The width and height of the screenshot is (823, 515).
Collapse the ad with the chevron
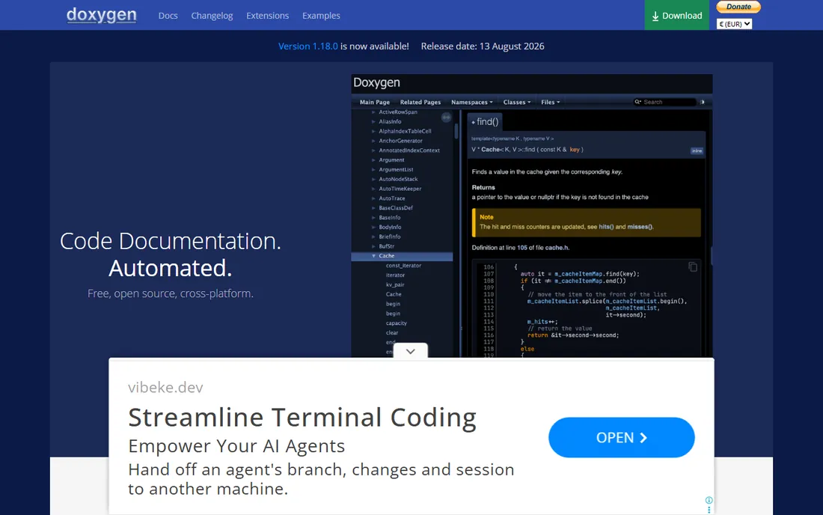click(x=411, y=351)
